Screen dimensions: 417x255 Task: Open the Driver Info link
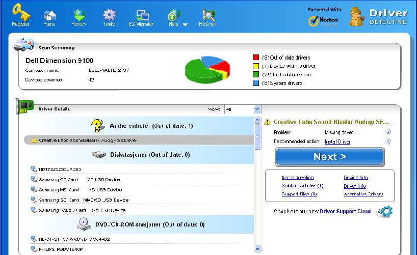click(355, 186)
